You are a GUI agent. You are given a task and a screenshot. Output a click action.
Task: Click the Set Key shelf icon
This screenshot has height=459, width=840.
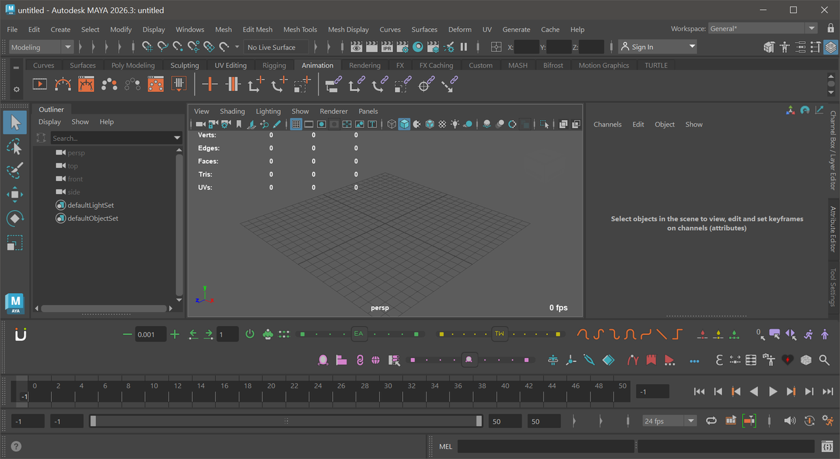click(x=210, y=84)
